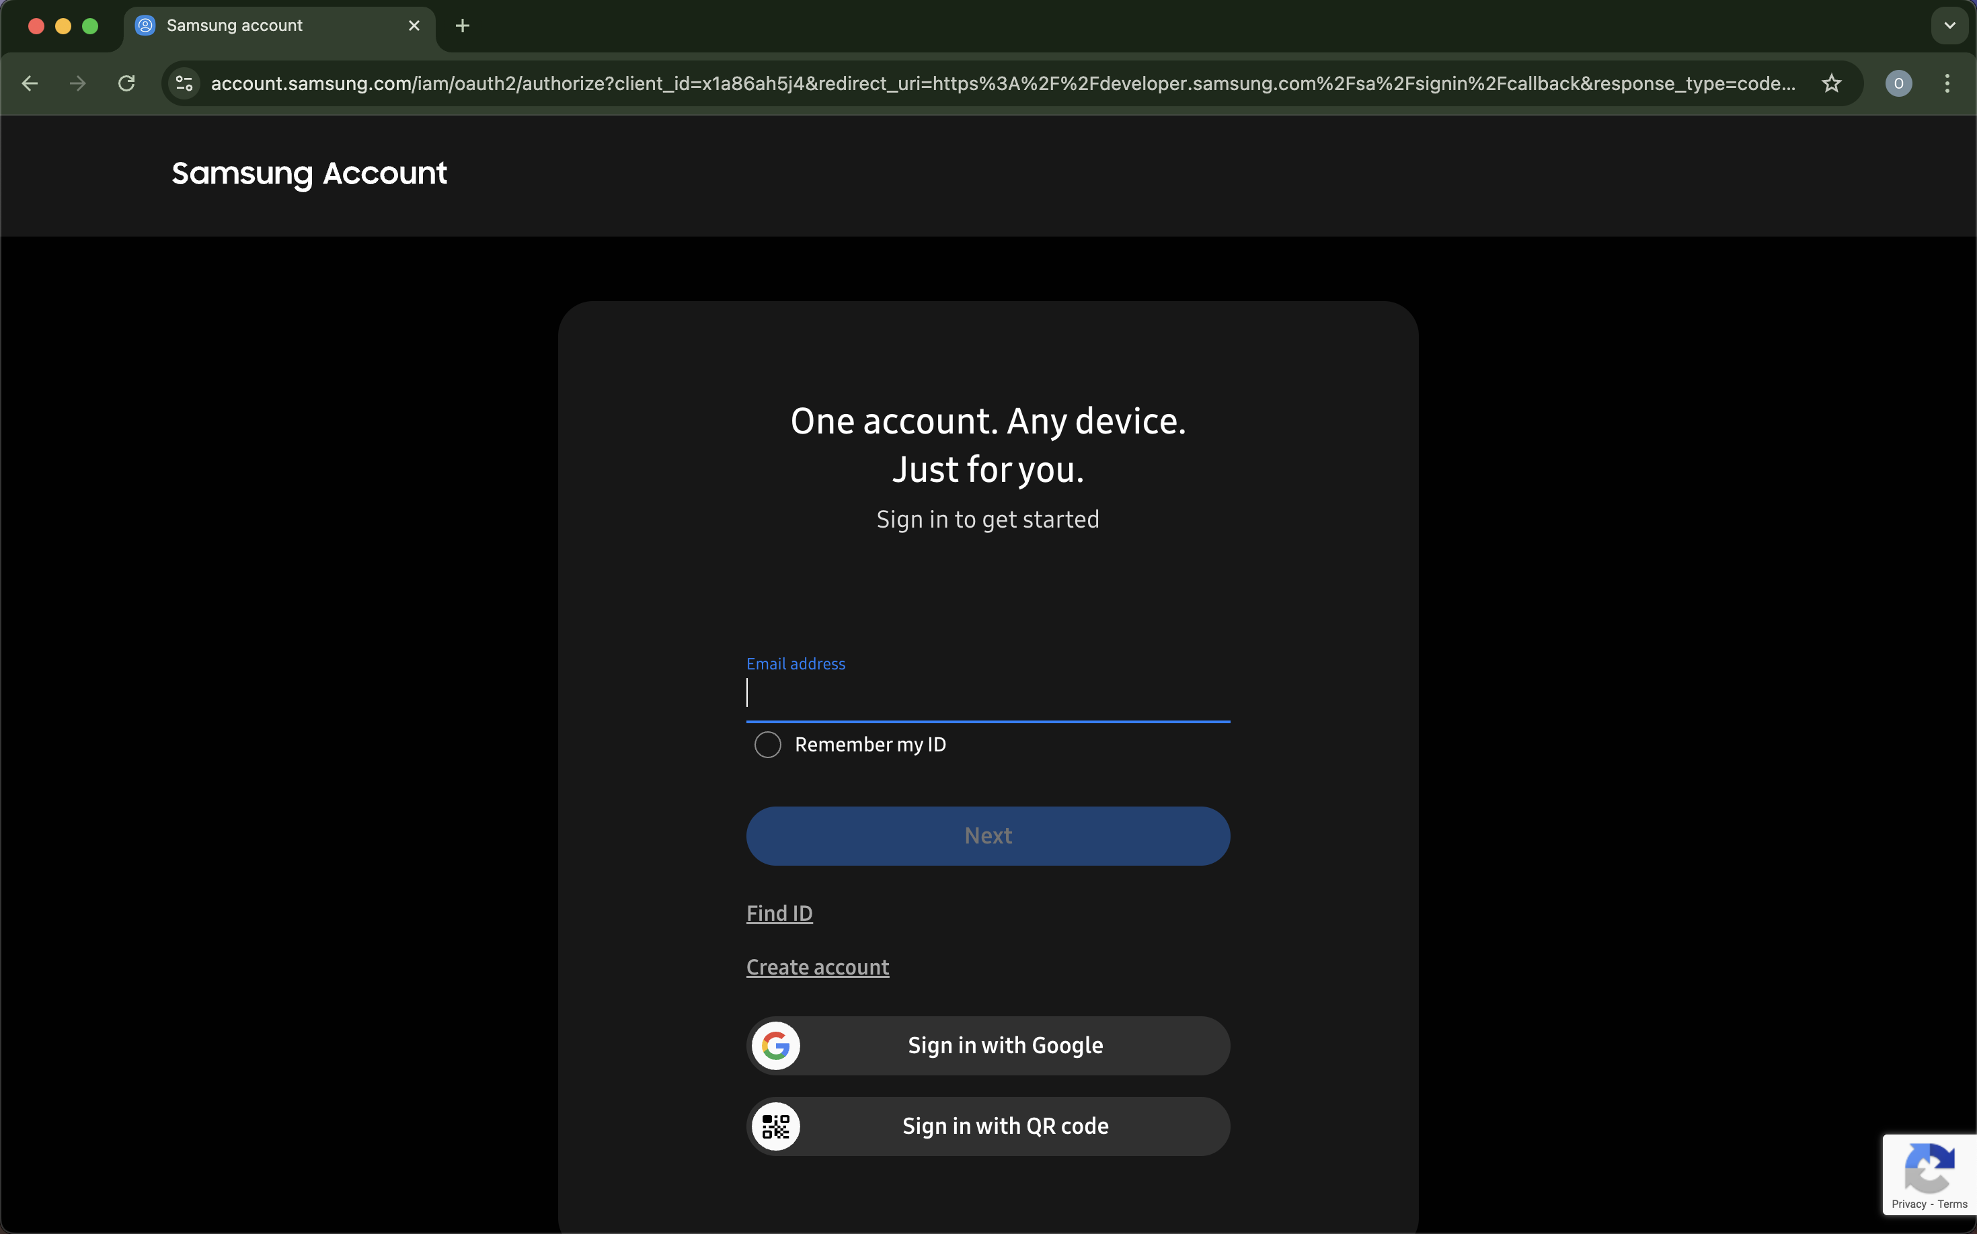
Task: Click the Remember my ID label text
Action: [871, 744]
